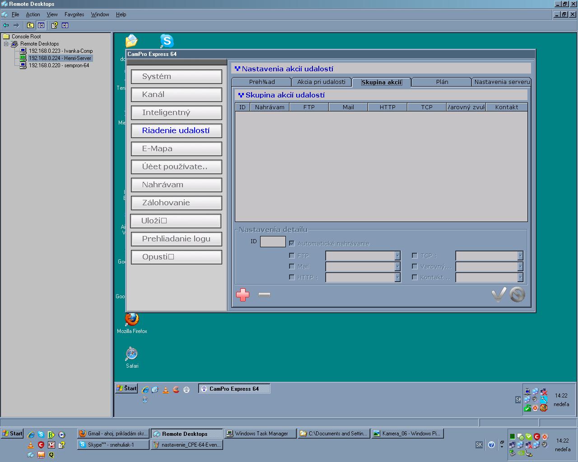Viewport: 578px width, 462px height.
Task: Switch to the Plán tab
Action: point(442,82)
